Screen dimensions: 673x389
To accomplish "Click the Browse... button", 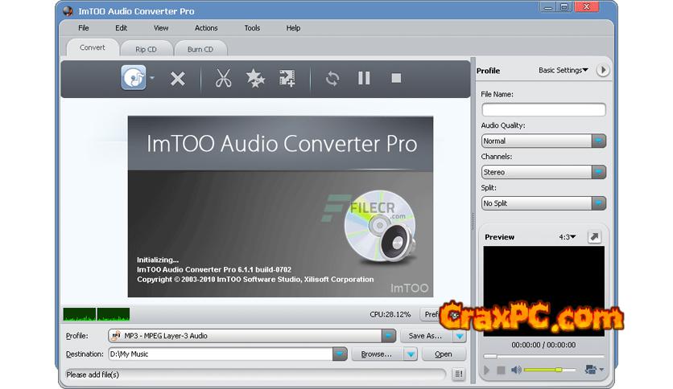I will coord(376,354).
